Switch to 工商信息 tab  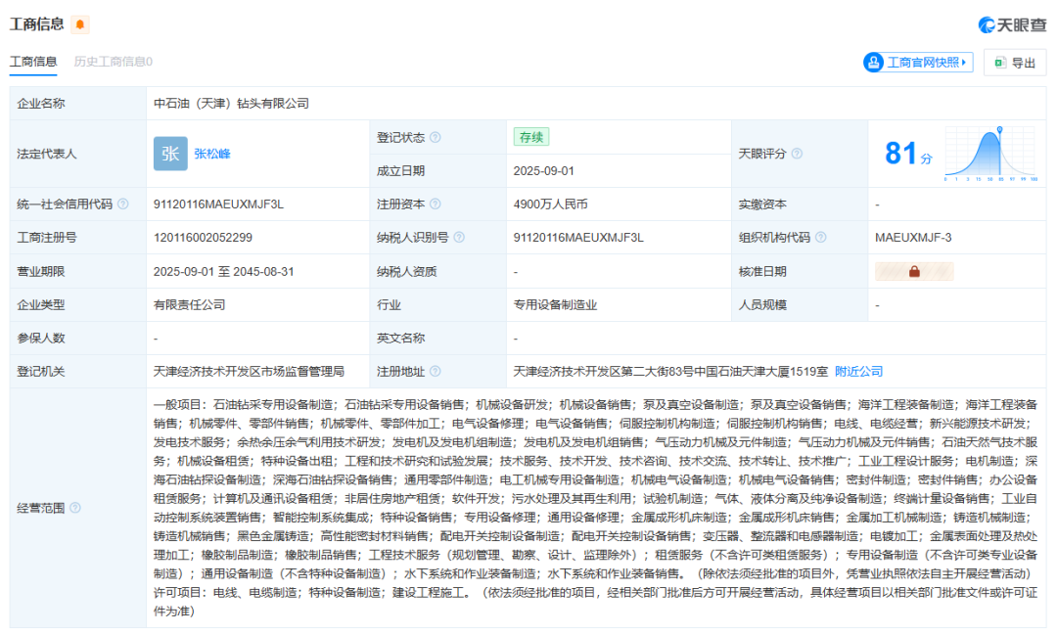tap(33, 62)
